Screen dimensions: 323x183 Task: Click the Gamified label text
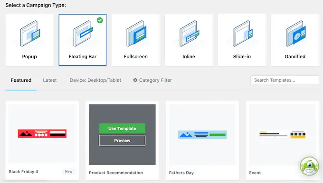click(295, 57)
